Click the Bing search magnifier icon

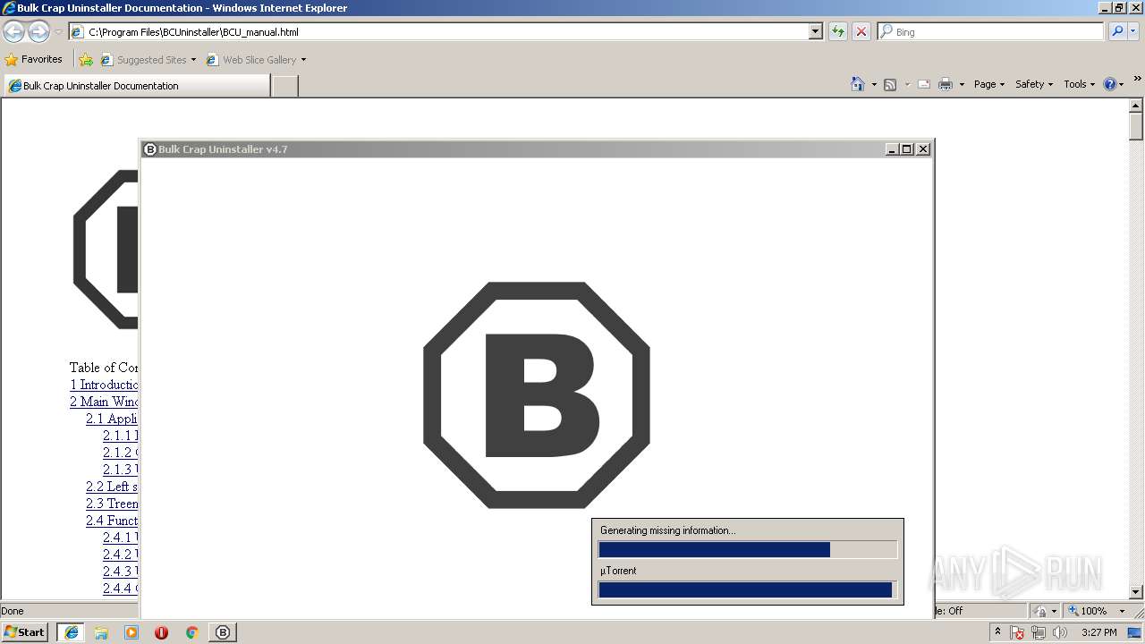click(x=1117, y=31)
